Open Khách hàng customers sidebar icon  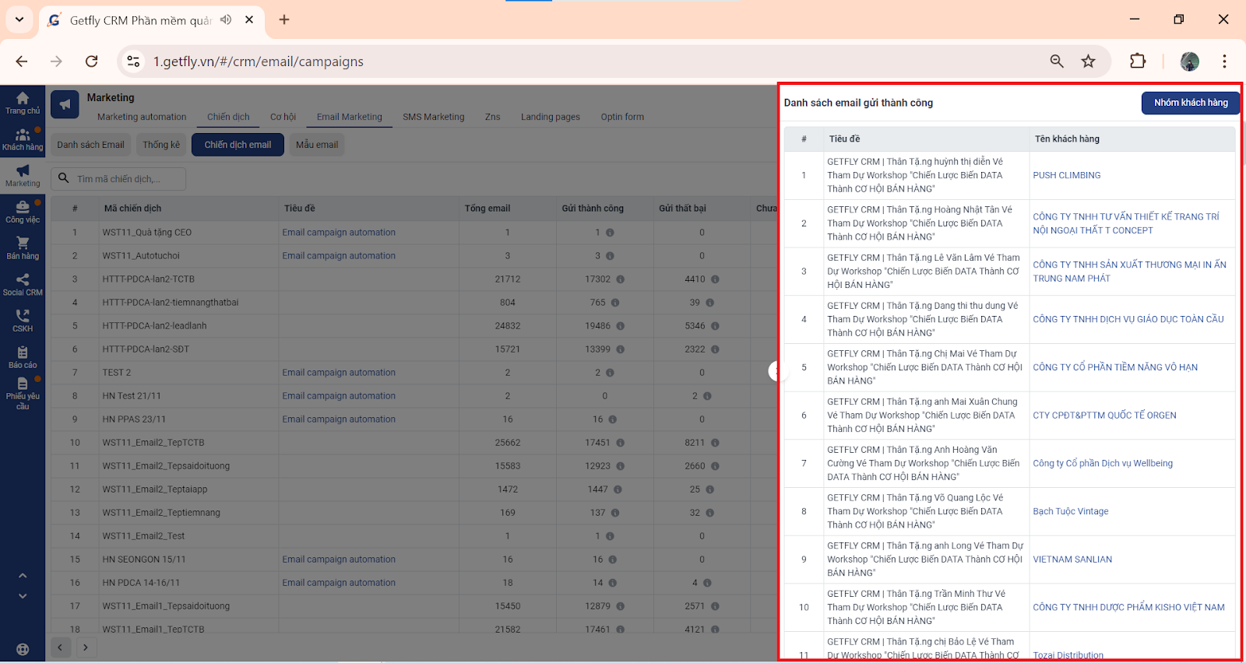pos(23,139)
